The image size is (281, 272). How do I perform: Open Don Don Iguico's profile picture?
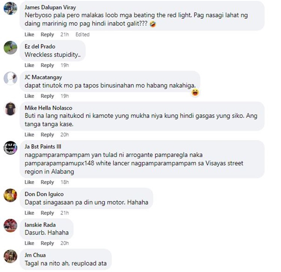(x=10, y=195)
